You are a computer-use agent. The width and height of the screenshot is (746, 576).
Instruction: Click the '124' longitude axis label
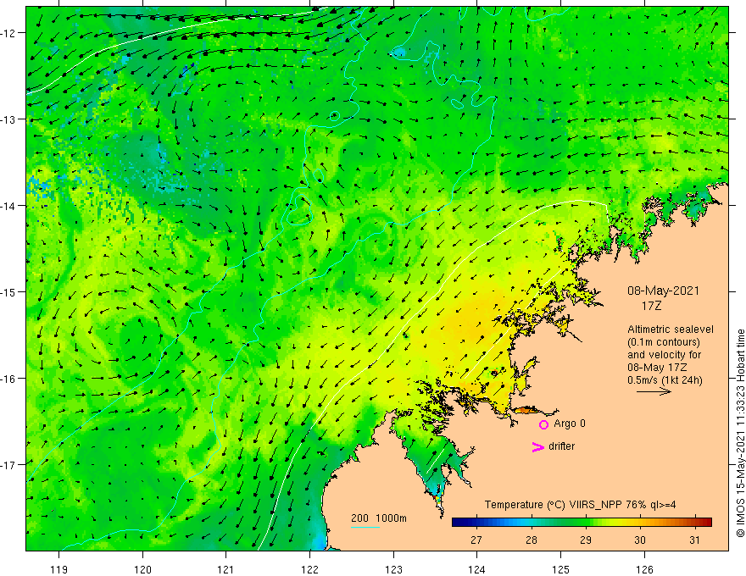coord(477,569)
